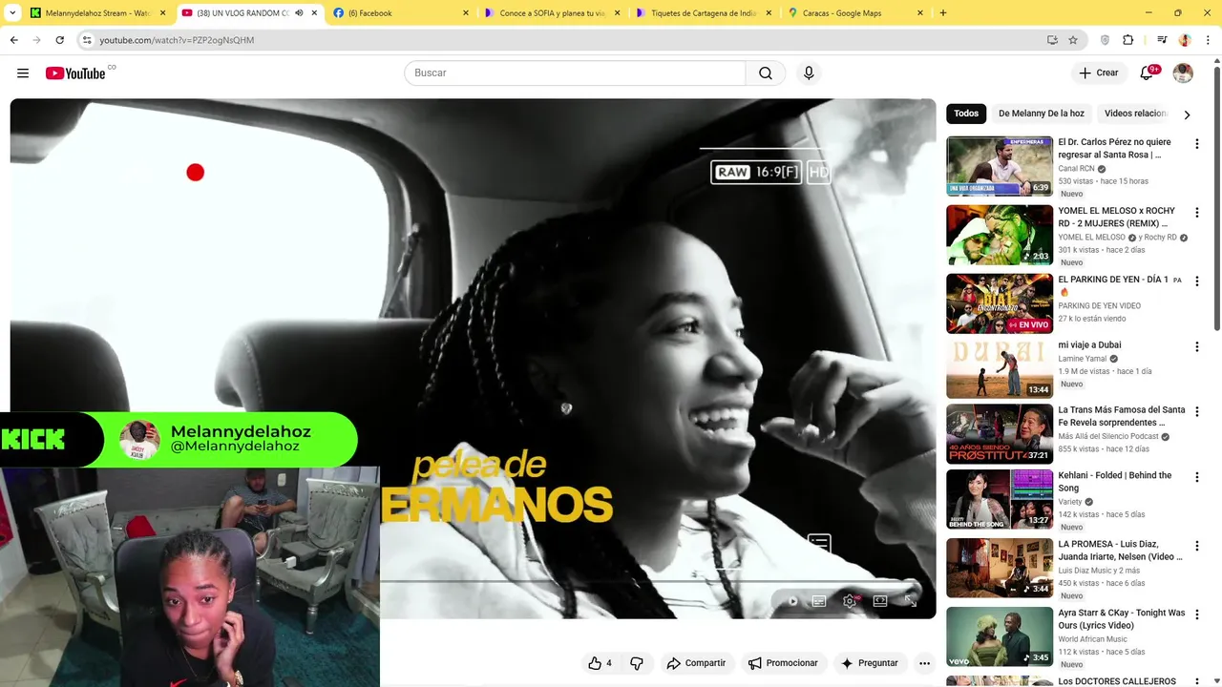This screenshot has width=1222, height=687.
Task: Start voice search with the microphone icon
Action: click(809, 73)
